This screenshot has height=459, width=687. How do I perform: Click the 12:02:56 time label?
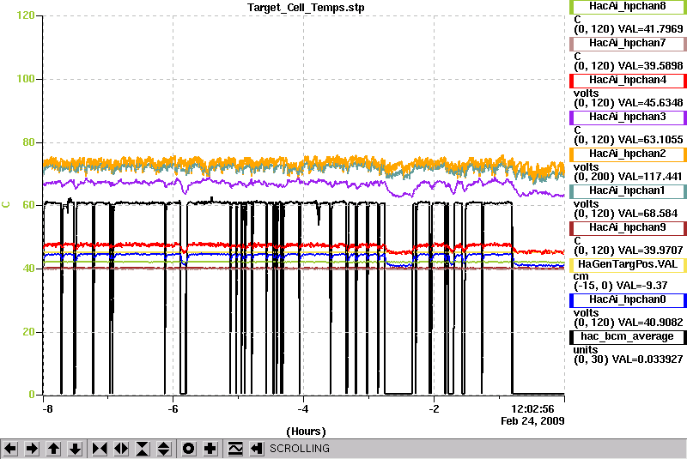click(x=532, y=409)
